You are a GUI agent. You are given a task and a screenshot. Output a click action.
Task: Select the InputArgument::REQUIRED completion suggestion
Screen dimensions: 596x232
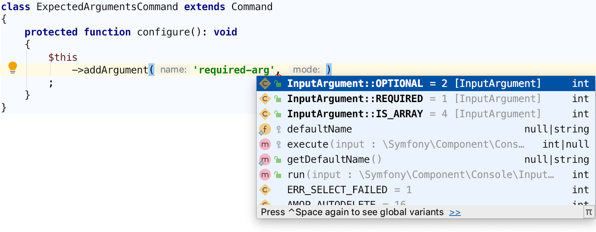[x=355, y=99]
